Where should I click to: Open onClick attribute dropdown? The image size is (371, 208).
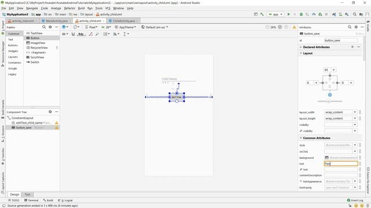click(355, 151)
